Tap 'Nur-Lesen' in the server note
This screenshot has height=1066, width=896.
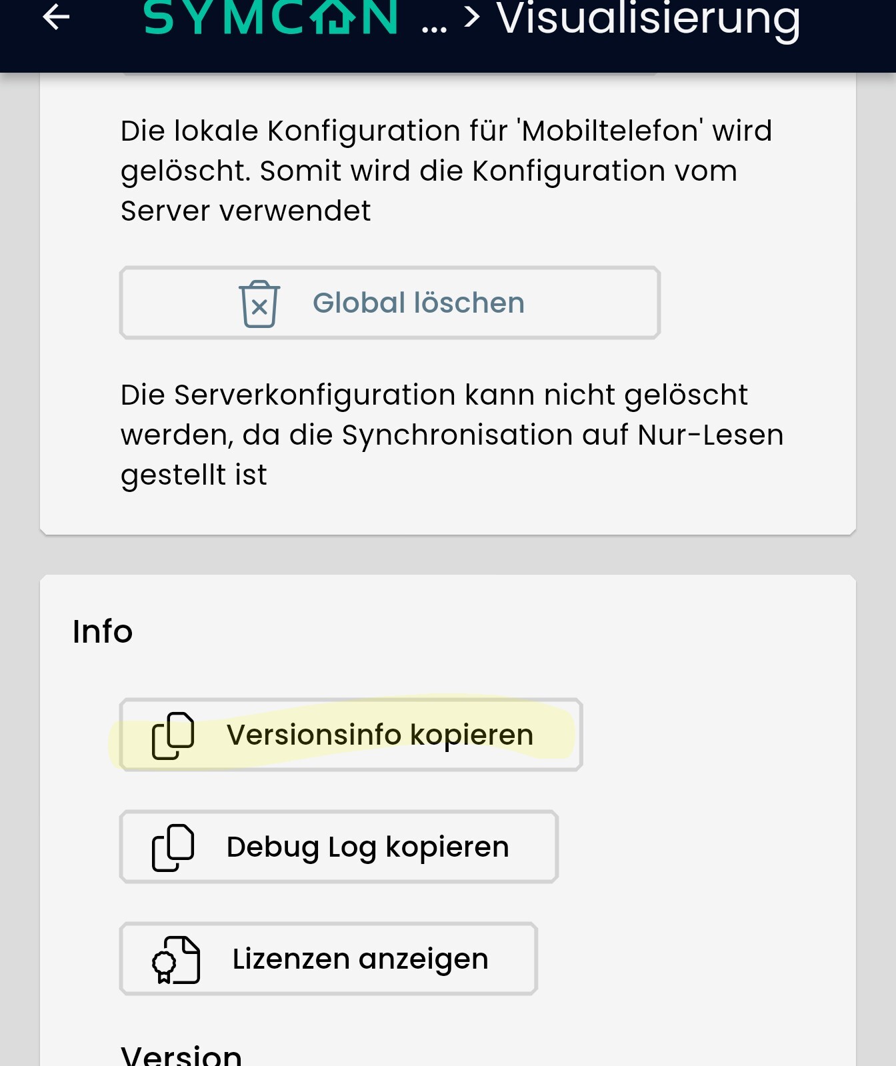(x=711, y=435)
